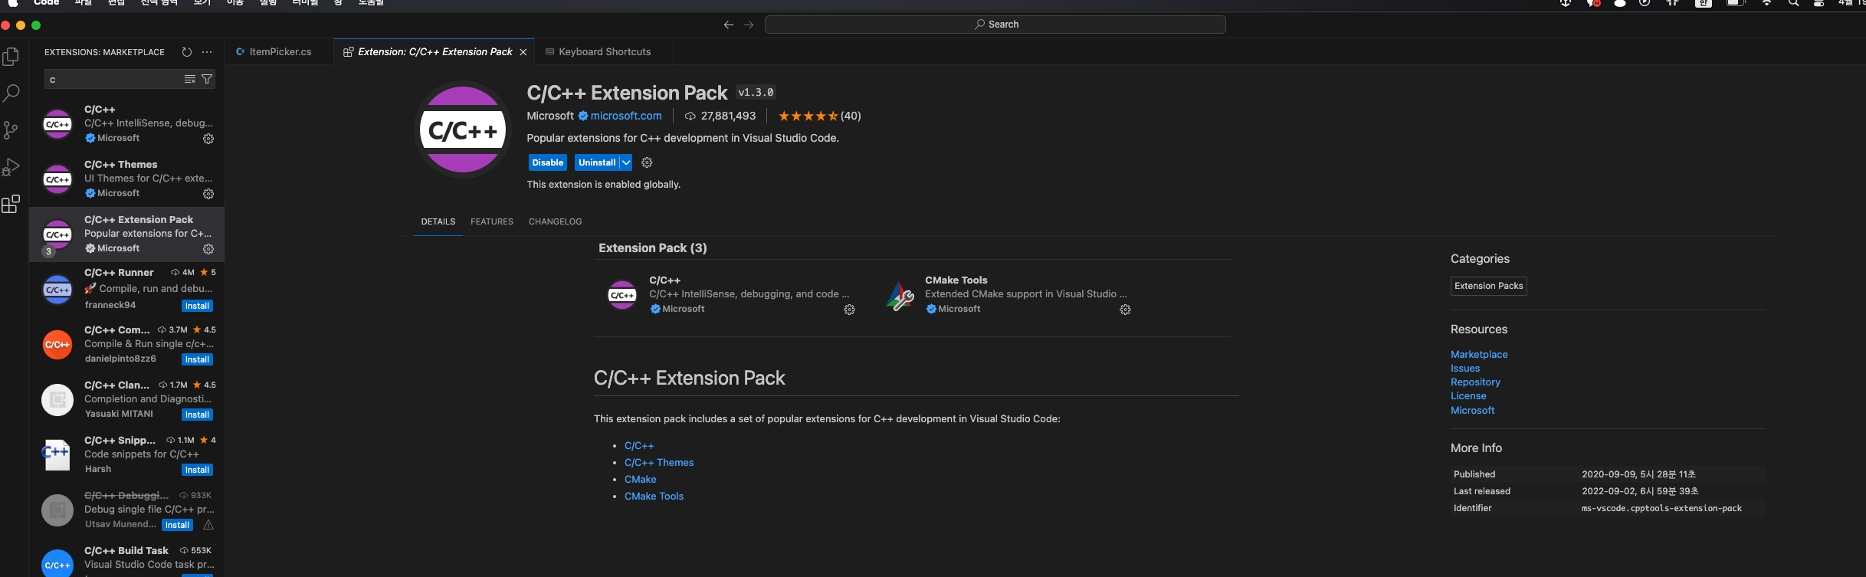The height and width of the screenshot is (577, 1866).
Task: Open manage gear for C/C++ Themes extension
Action: (x=208, y=194)
